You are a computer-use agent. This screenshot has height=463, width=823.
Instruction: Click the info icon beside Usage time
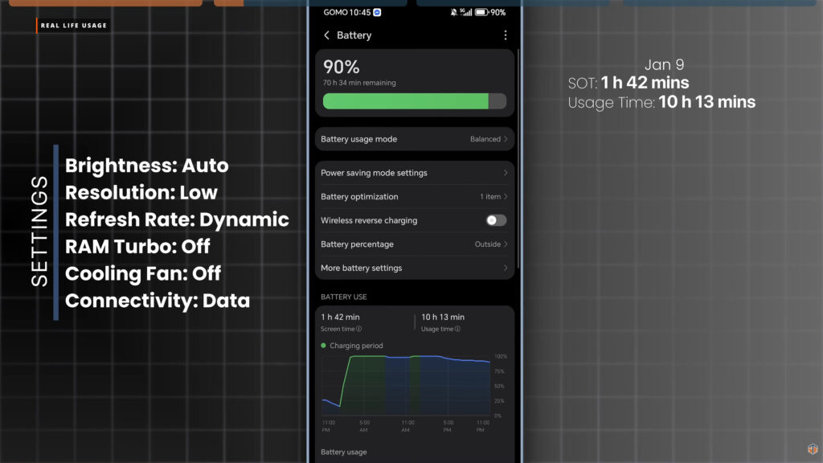coord(457,329)
